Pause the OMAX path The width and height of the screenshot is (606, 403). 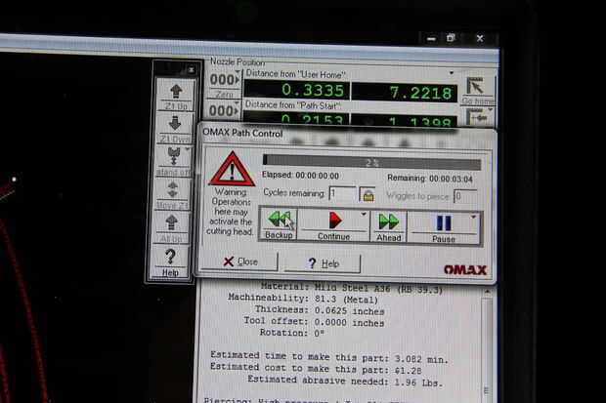pos(444,228)
